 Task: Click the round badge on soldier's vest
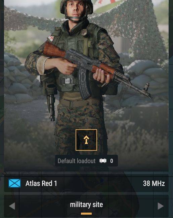click(84, 33)
